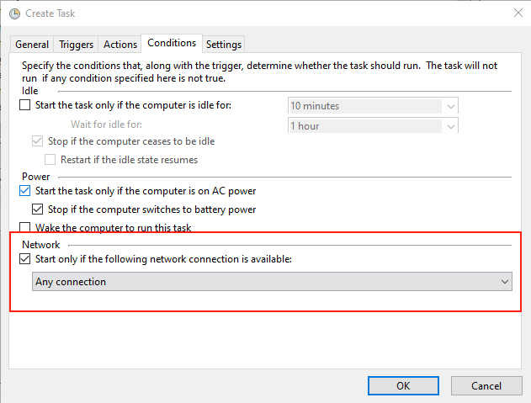Open the 10 minutes idle duration dropdown
Viewport: 531px width, 403px height.
(x=451, y=106)
